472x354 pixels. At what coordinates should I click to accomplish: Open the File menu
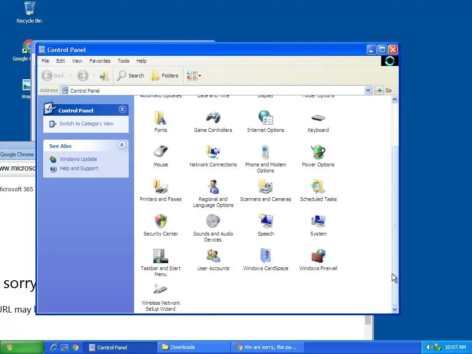click(45, 61)
